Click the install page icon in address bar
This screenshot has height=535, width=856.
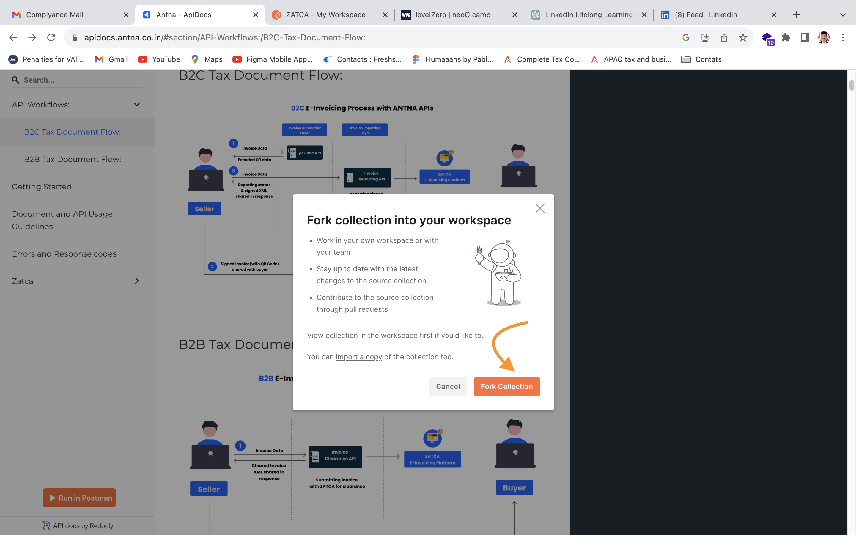[705, 37]
